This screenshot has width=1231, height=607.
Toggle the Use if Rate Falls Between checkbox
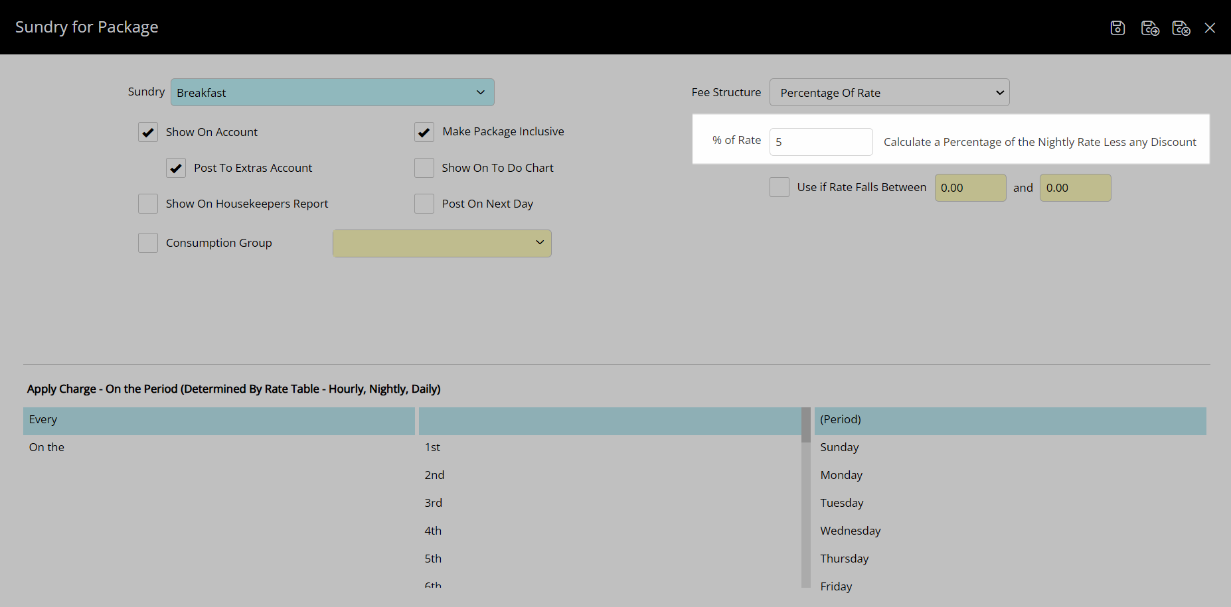(780, 187)
